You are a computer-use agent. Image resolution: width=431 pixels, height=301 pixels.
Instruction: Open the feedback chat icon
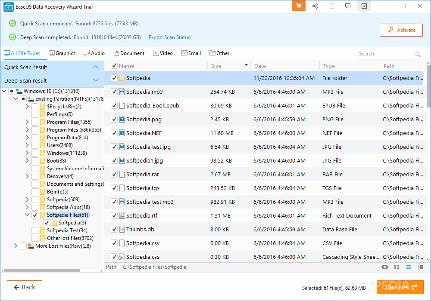click(348, 6)
